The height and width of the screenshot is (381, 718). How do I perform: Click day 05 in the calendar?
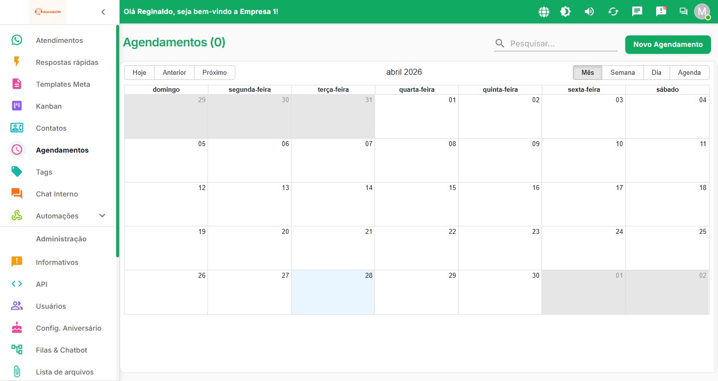click(166, 160)
